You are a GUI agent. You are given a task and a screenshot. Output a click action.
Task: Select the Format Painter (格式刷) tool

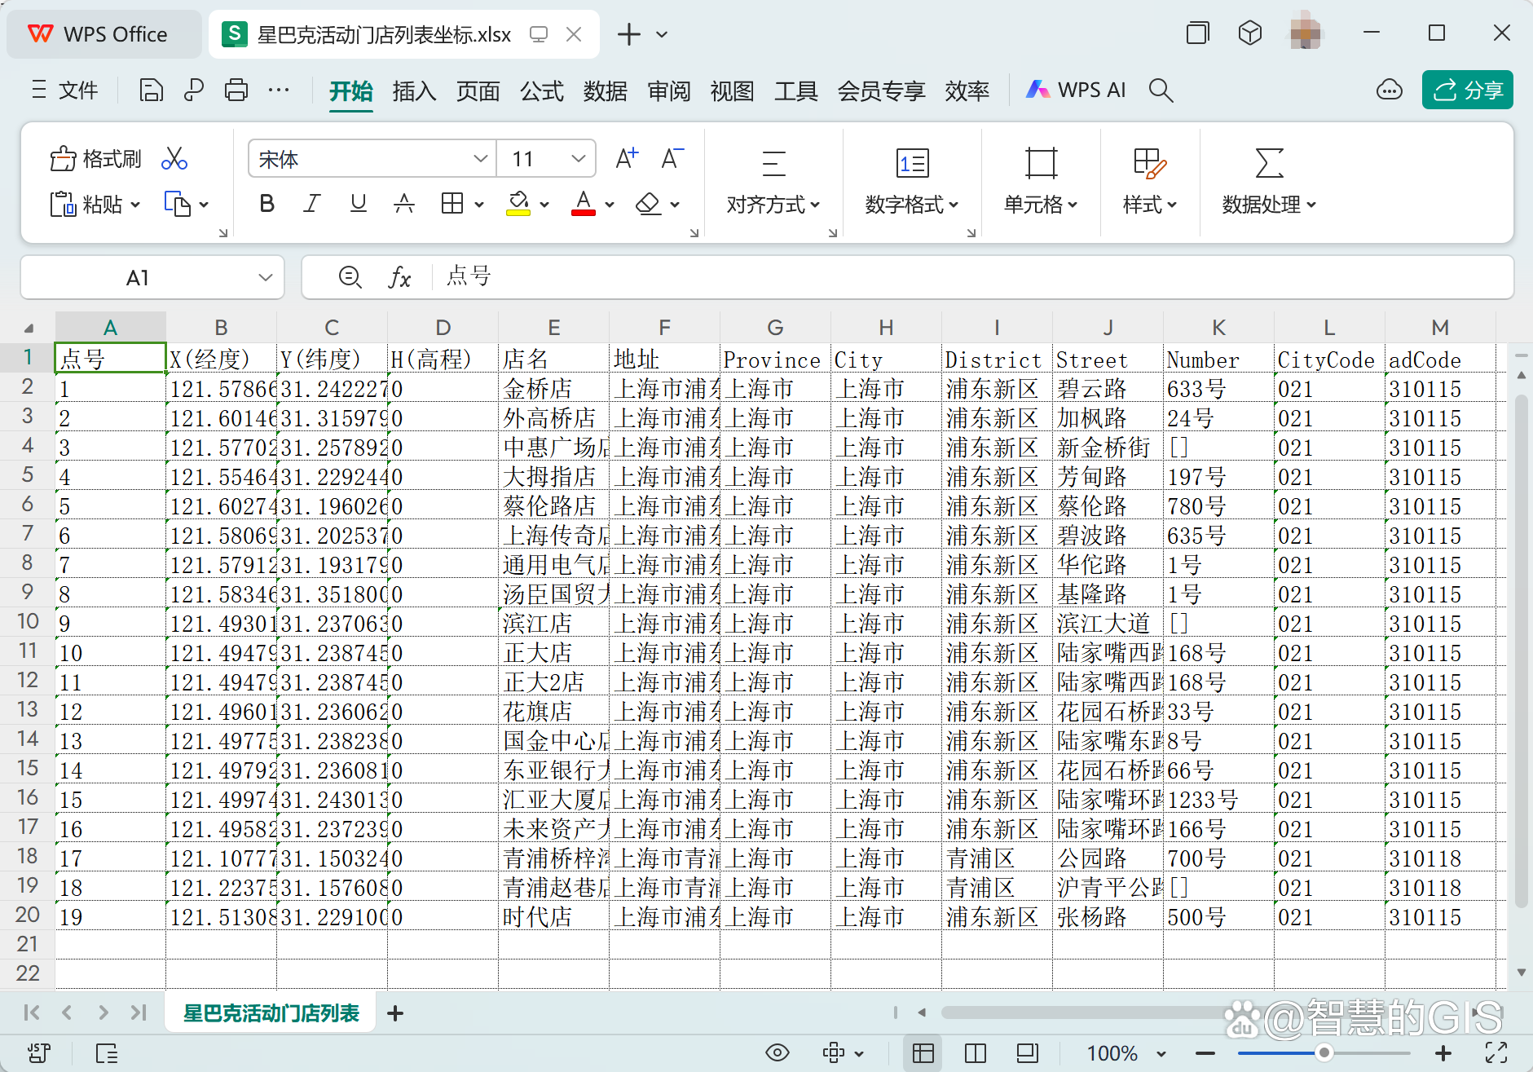click(x=95, y=159)
